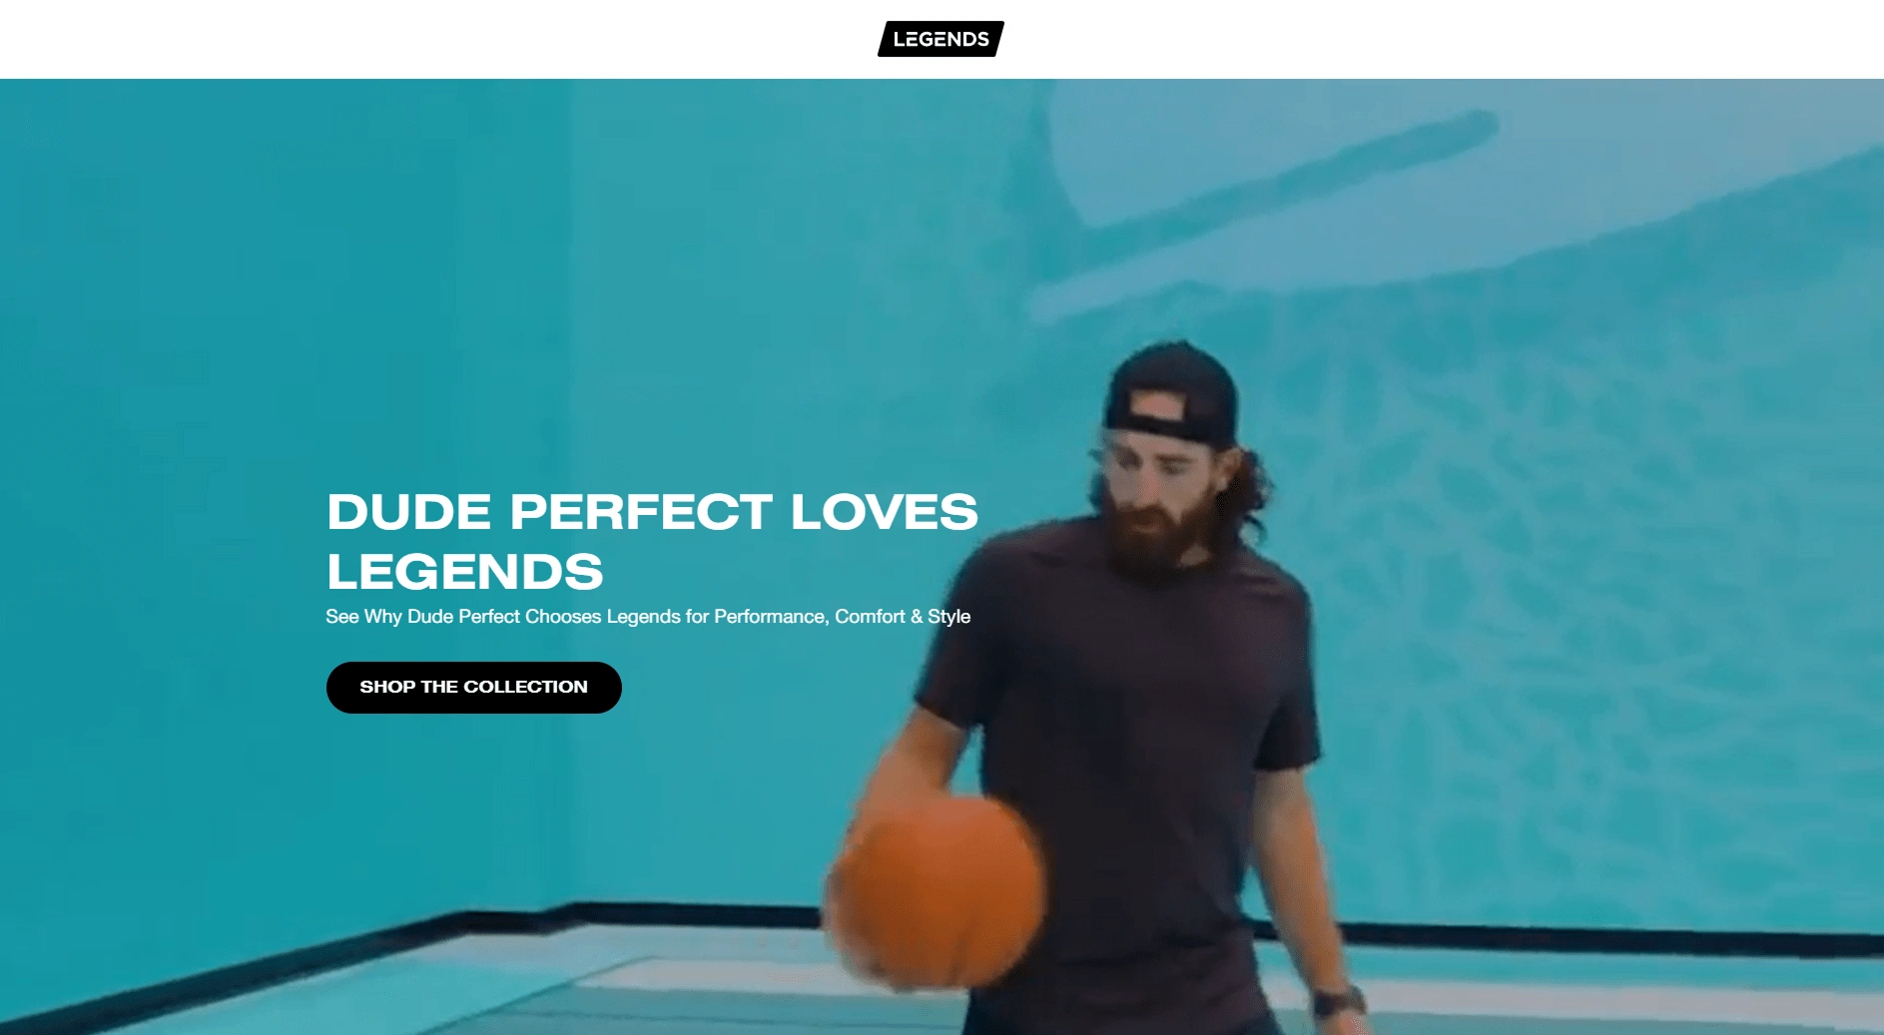Click the word DUDE in the headline
Image resolution: width=1884 pixels, height=1035 pixels.
(409, 511)
